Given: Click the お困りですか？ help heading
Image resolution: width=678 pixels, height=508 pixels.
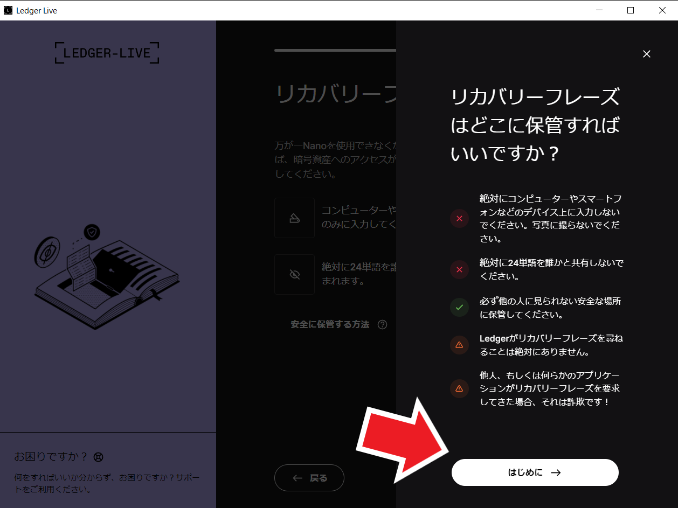Looking at the screenshot, I should coord(51,457).
